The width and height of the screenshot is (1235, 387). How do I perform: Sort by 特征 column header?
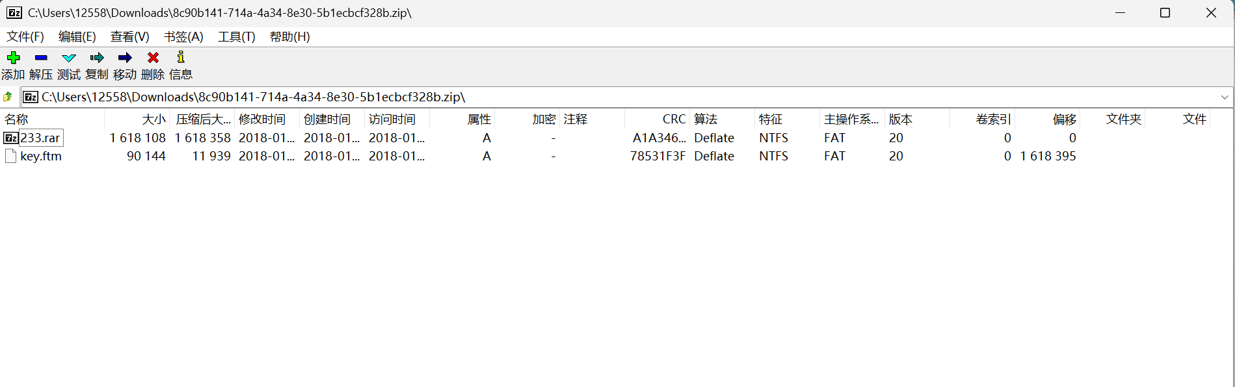click(x=788, y=119)
